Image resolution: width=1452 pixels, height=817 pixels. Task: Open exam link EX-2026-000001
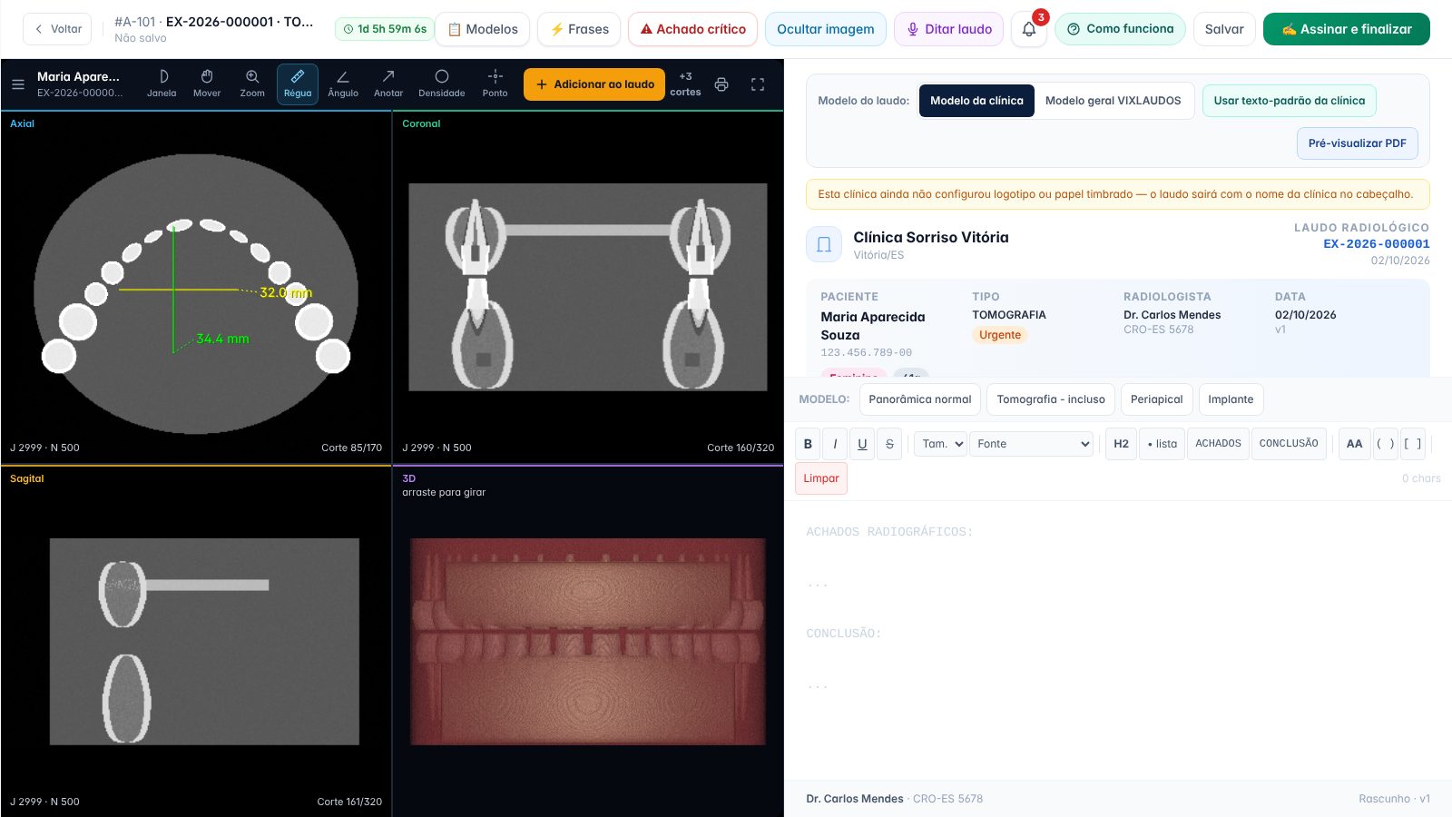pyautogui.click(x=1377, y=244)
